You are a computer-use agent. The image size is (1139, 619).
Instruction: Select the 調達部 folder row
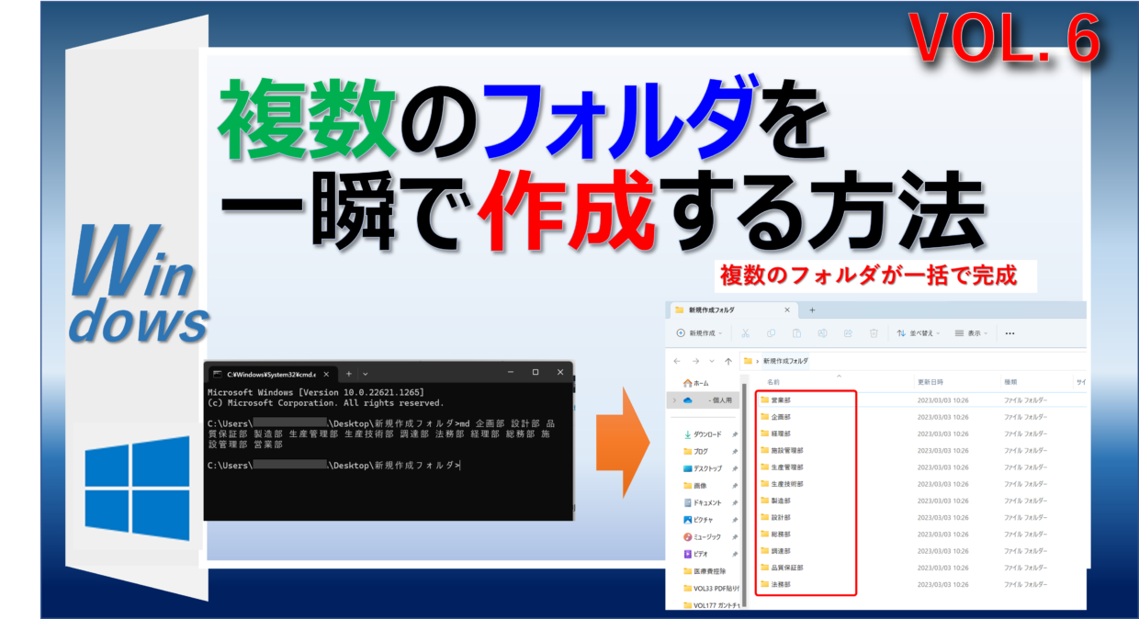[921, 550]
